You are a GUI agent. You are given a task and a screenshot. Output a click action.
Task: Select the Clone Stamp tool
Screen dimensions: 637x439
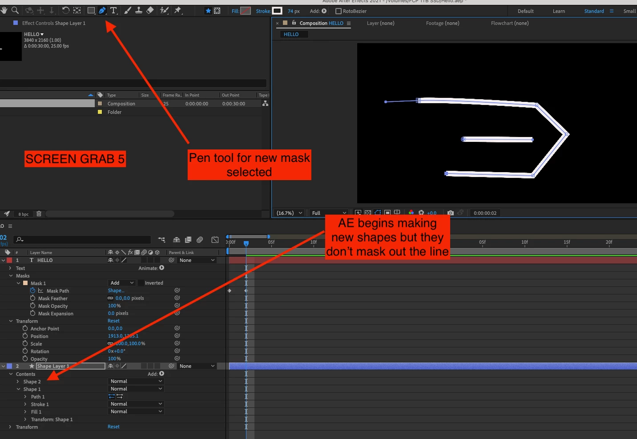pos(139,10)
